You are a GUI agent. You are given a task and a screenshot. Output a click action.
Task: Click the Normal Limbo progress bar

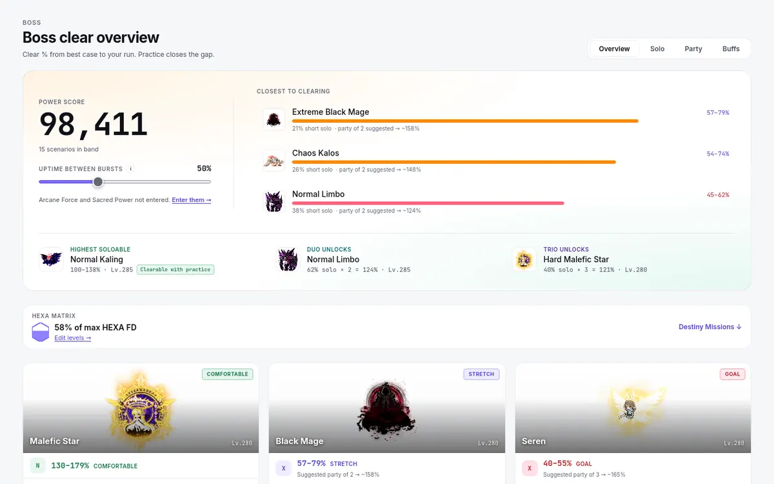coord(428,203)
